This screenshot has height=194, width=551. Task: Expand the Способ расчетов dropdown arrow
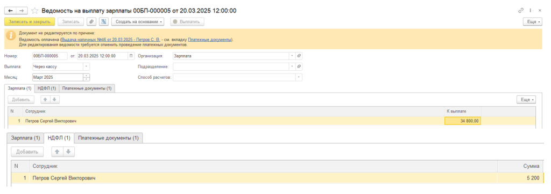(x=299, y=77)
